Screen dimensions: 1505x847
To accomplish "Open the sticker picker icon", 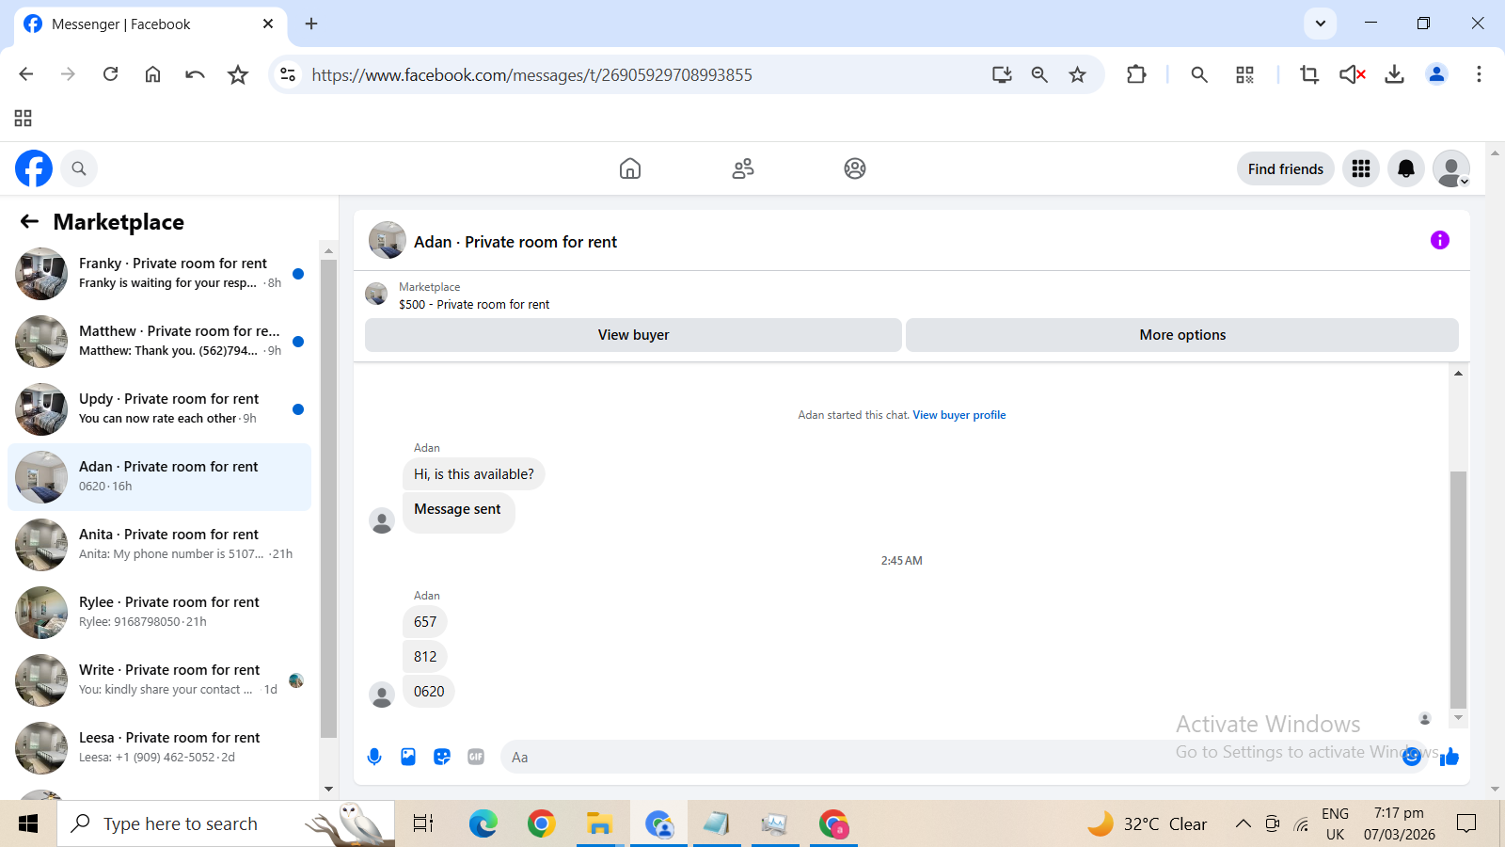I will click(x=442, y=757).
